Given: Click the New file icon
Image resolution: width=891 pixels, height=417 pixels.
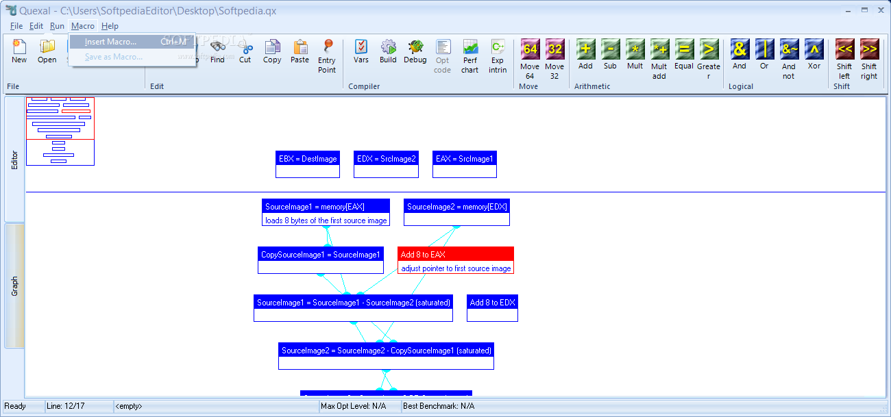Looking at the screenshot, I should point(19,47).
